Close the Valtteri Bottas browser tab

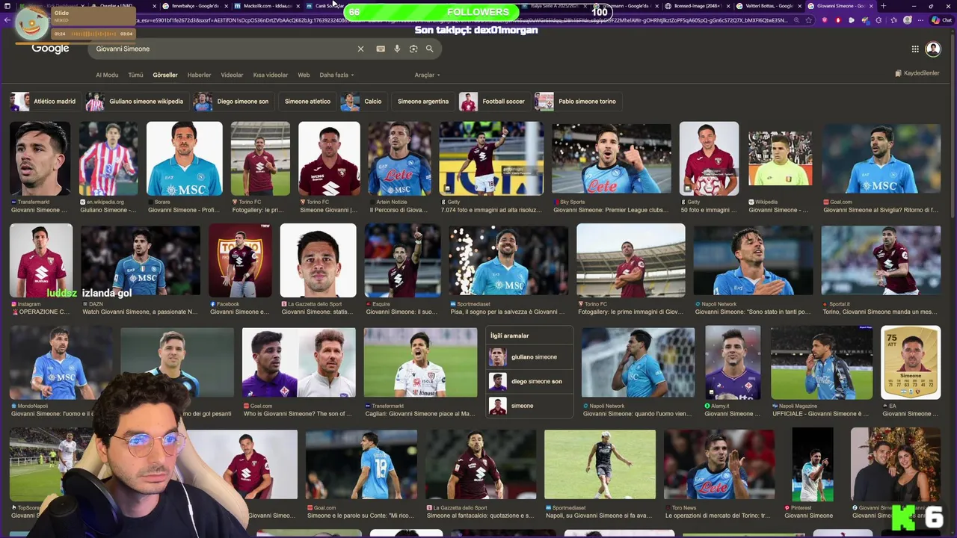coord(799,6)
